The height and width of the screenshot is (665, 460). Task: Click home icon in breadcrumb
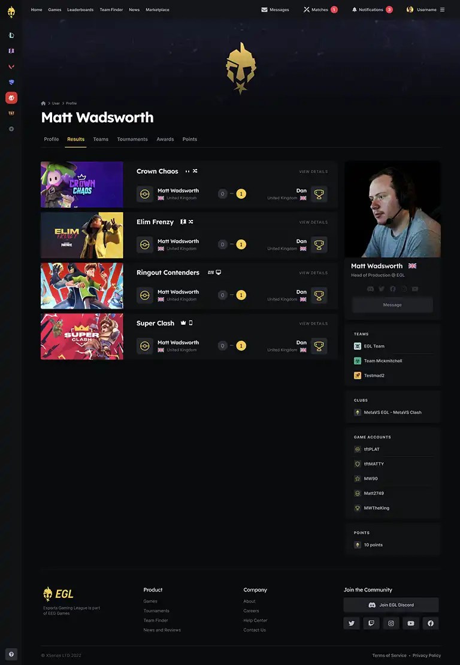coord(43,103)
